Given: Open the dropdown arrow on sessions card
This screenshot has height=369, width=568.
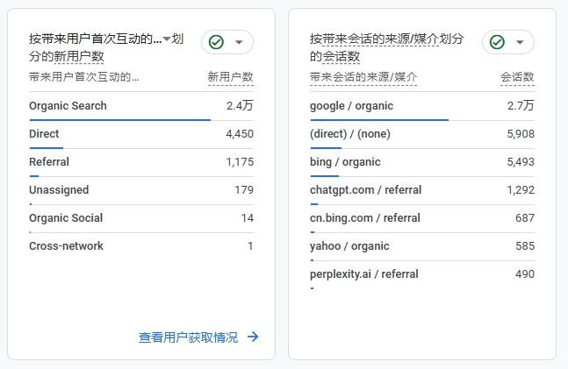Looking at the screenshot, I should point(520,42).
